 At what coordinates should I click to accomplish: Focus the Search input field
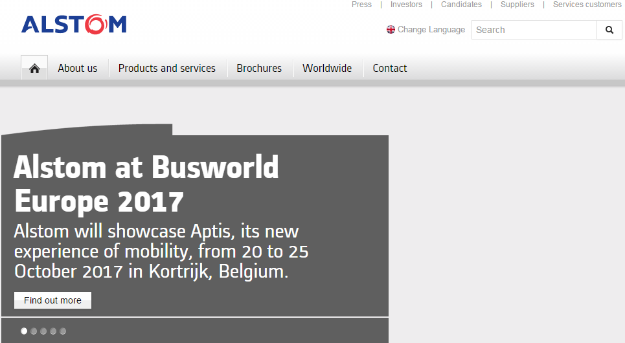(534, 30)
